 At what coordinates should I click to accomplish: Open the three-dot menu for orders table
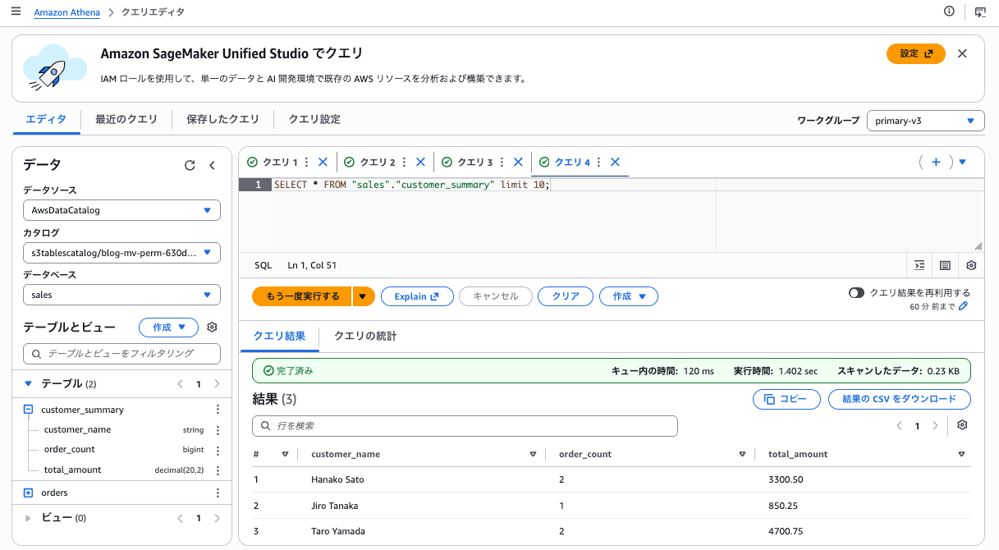click(x=218, y=493)
